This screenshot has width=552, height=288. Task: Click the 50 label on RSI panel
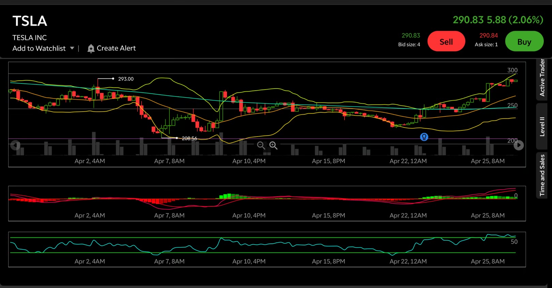514,242
